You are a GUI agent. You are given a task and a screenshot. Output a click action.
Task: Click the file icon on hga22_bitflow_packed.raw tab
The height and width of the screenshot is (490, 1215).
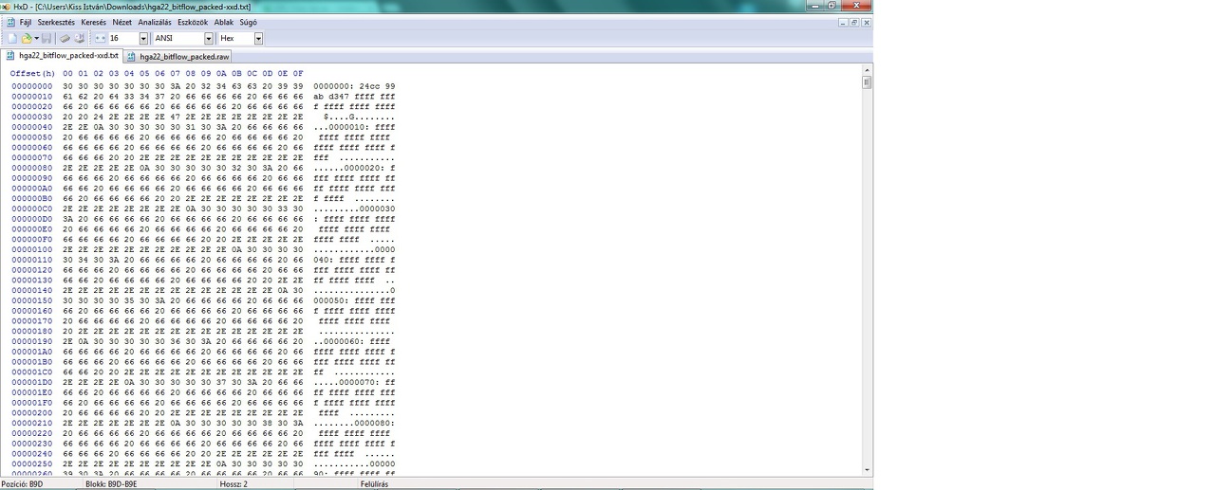pyautogui.click(x=132, y=57)
